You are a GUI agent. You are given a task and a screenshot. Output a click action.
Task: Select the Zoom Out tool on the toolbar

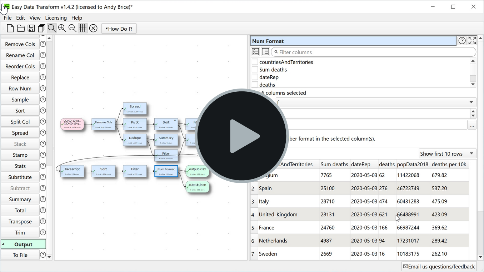click(x=73, y=28)
